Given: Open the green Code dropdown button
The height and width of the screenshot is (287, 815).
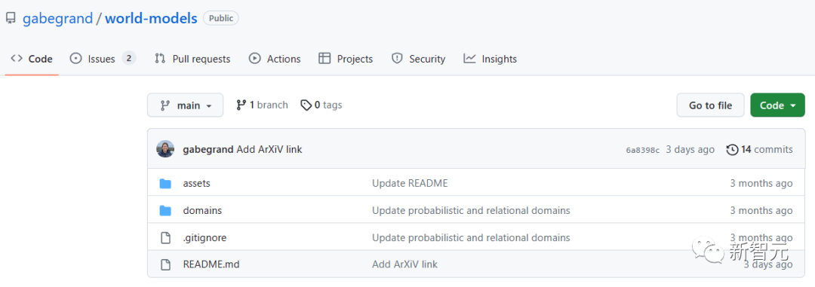Looking at the screenshot, I should pyautogui.click(x=777, y=105).
